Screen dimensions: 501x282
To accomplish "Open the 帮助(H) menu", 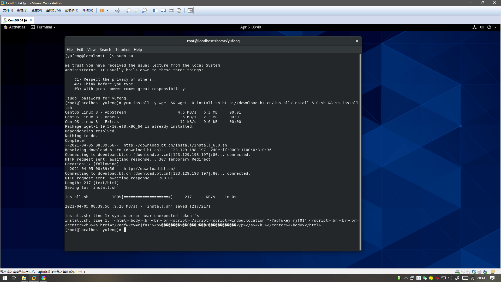I will (88, 10).
